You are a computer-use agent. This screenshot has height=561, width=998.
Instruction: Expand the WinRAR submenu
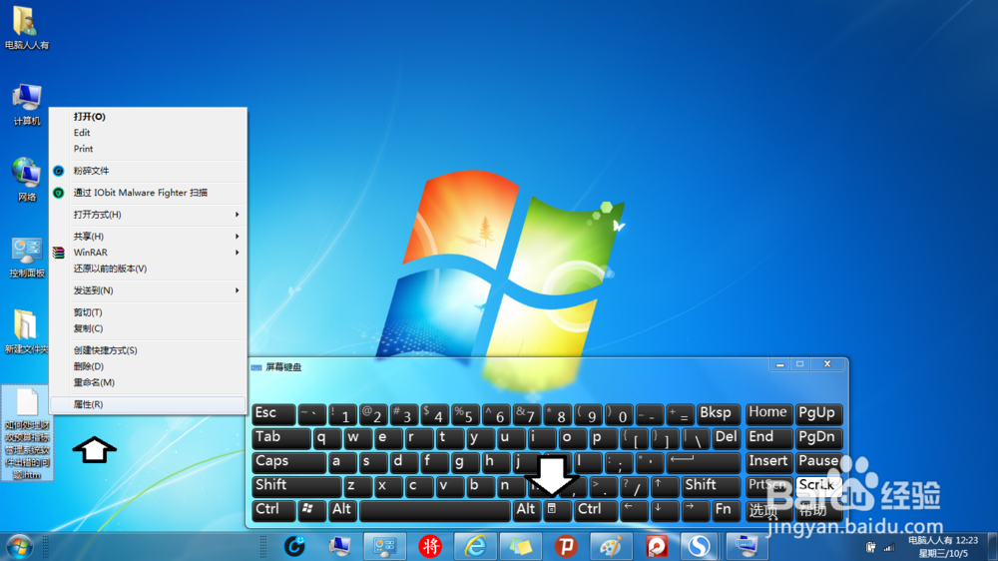[148, 253]
